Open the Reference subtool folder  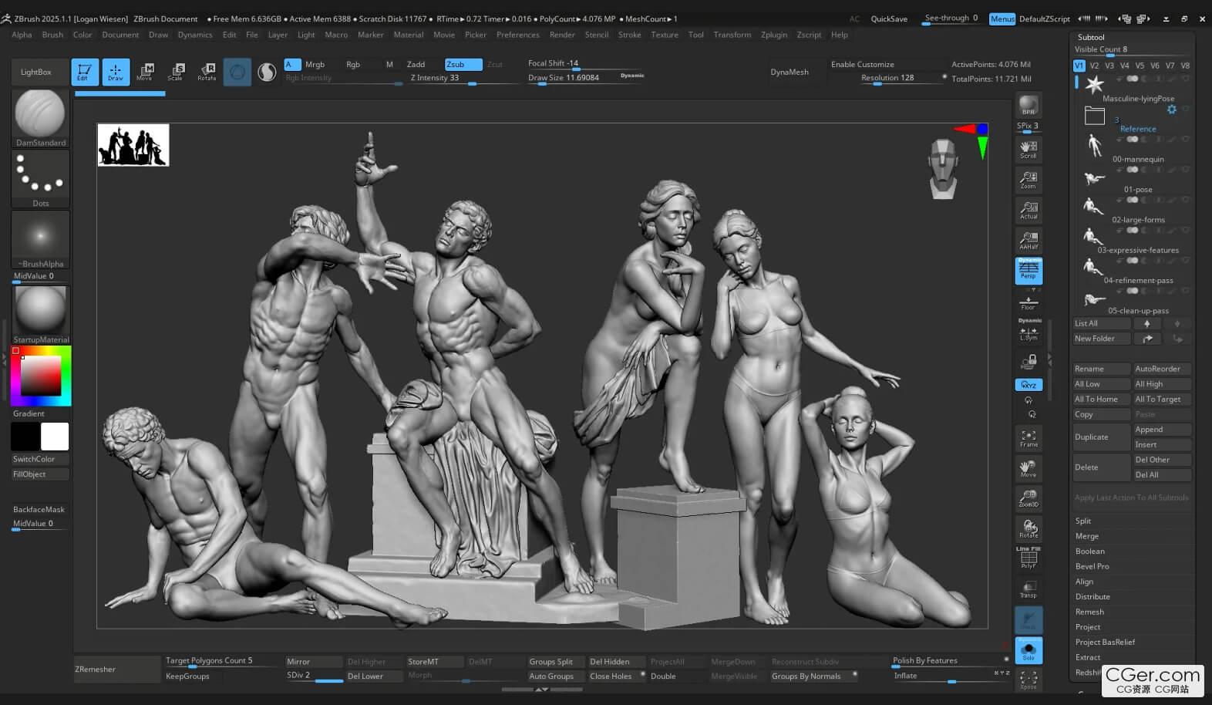(1137, 129)
